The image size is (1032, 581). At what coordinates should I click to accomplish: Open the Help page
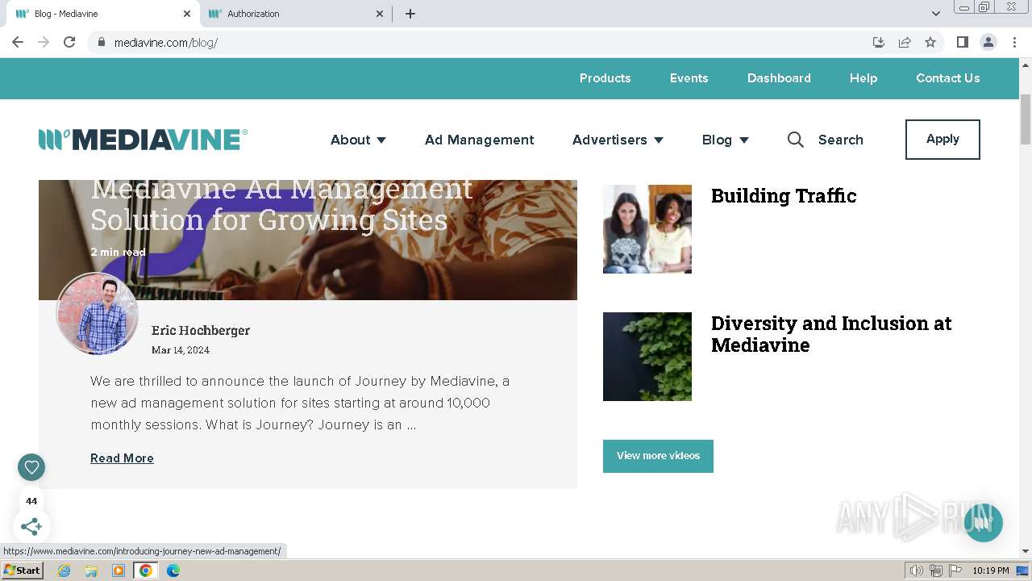point(863,78)
